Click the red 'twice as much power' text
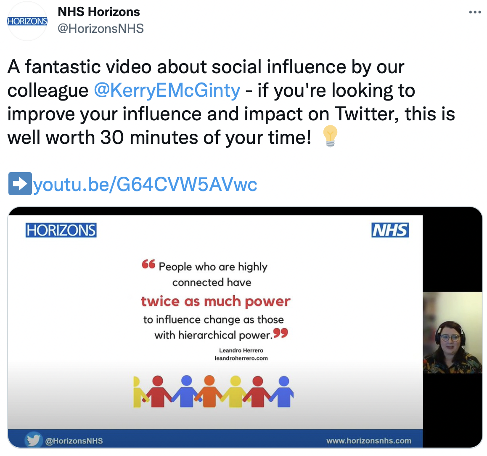Screen dimensions: 487x456 [215, 302]
